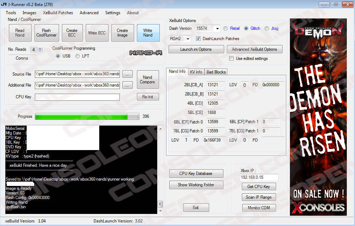Click the Create Image button
355x226 pixels.
[x=122, y=33]
